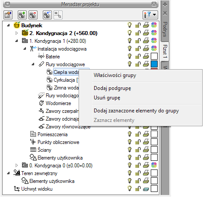Click white color swatch of Baterie

[x=154, y=56]
